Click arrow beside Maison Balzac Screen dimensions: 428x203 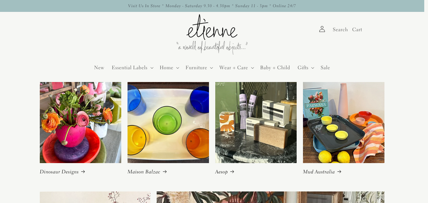tap(165, 172)
